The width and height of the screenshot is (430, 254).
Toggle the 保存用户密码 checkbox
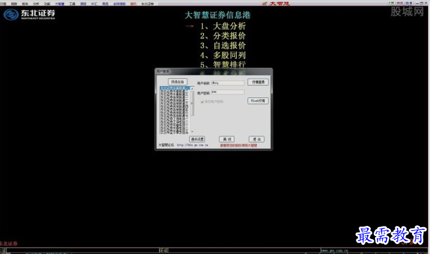click(x=202, y=102)
